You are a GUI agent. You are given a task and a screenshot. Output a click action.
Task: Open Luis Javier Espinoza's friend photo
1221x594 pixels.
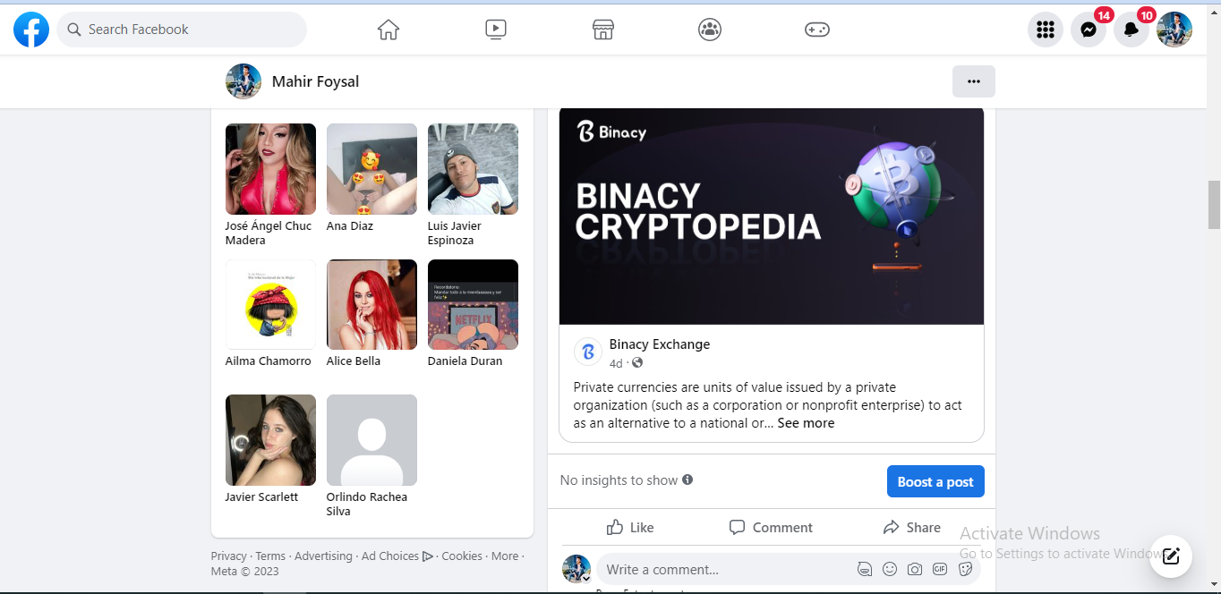pos(473,169)
